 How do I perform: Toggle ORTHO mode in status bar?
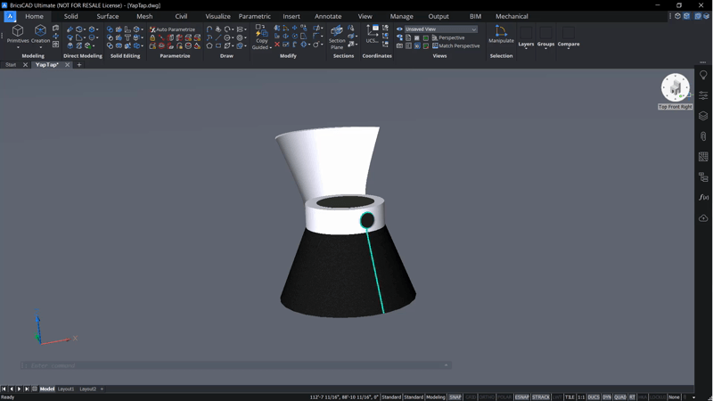487,397
